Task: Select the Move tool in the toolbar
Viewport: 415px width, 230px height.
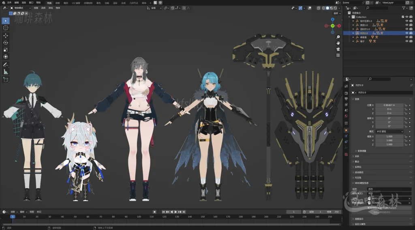Action: coord(6,36)
